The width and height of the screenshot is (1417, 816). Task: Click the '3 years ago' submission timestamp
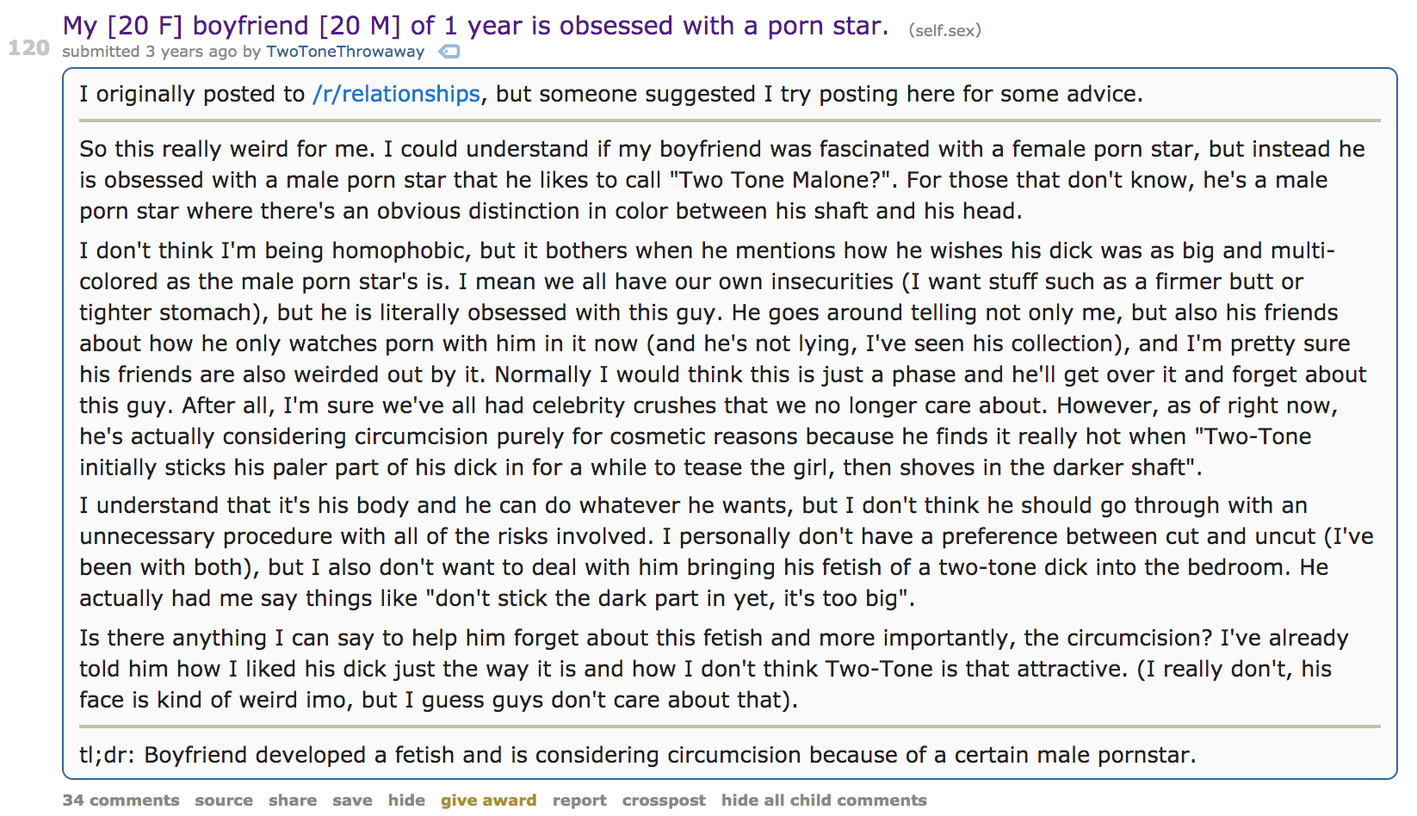click(191, 52)
